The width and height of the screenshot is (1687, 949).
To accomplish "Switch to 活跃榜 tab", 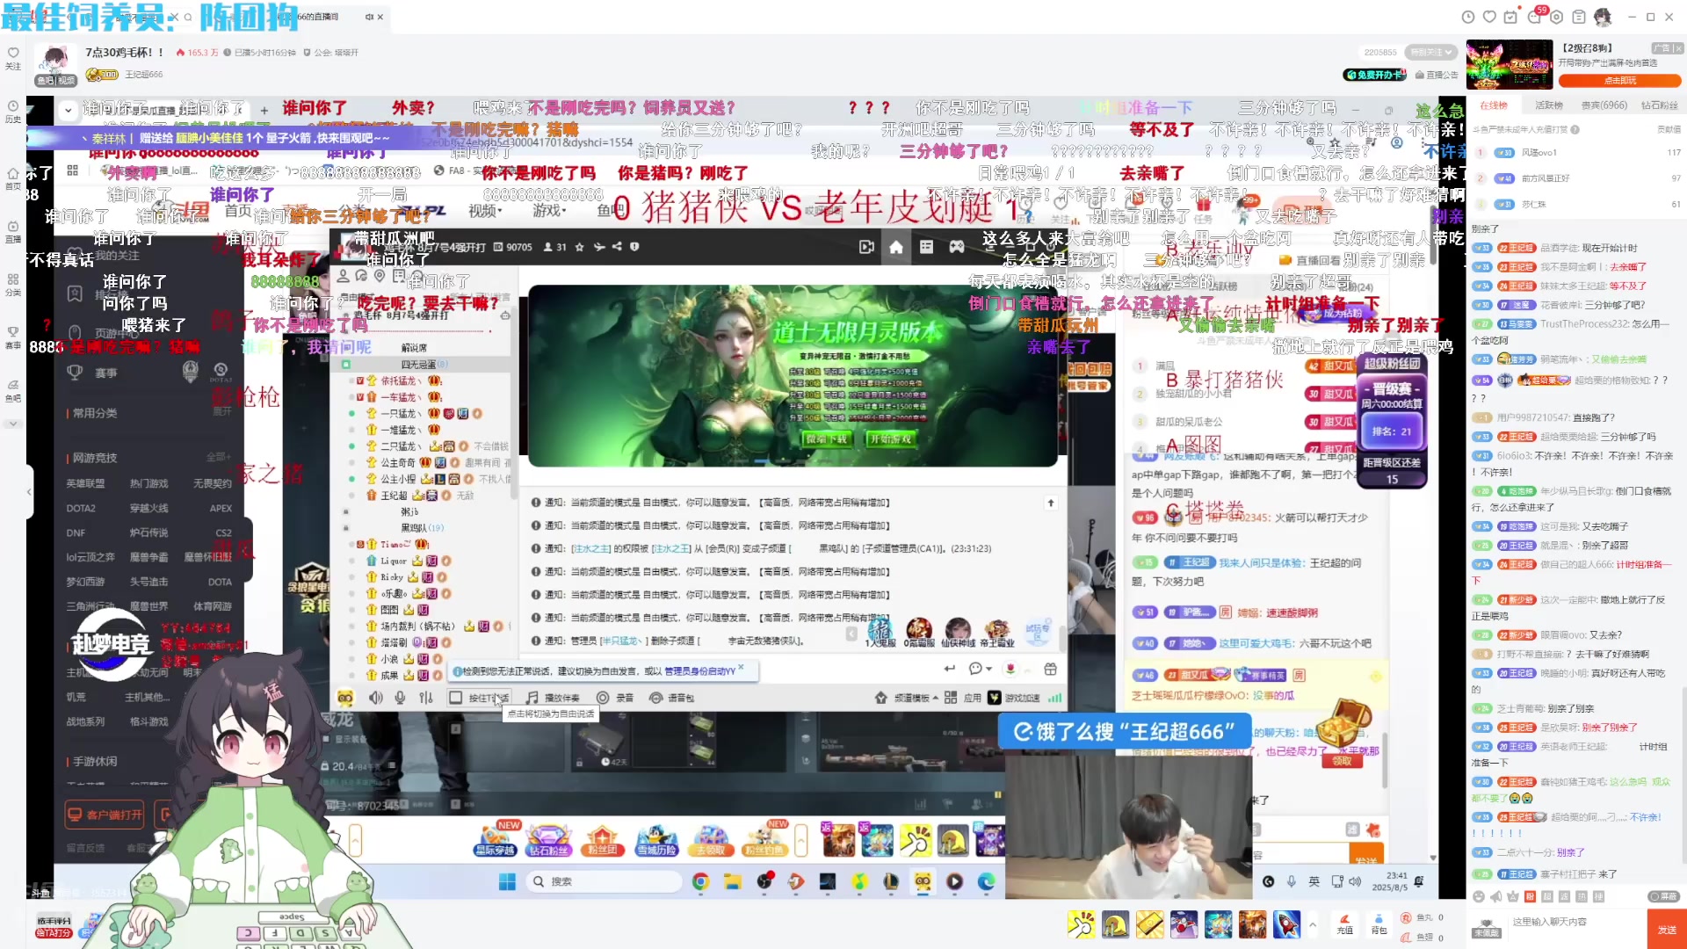I will tap(1548, 105).
